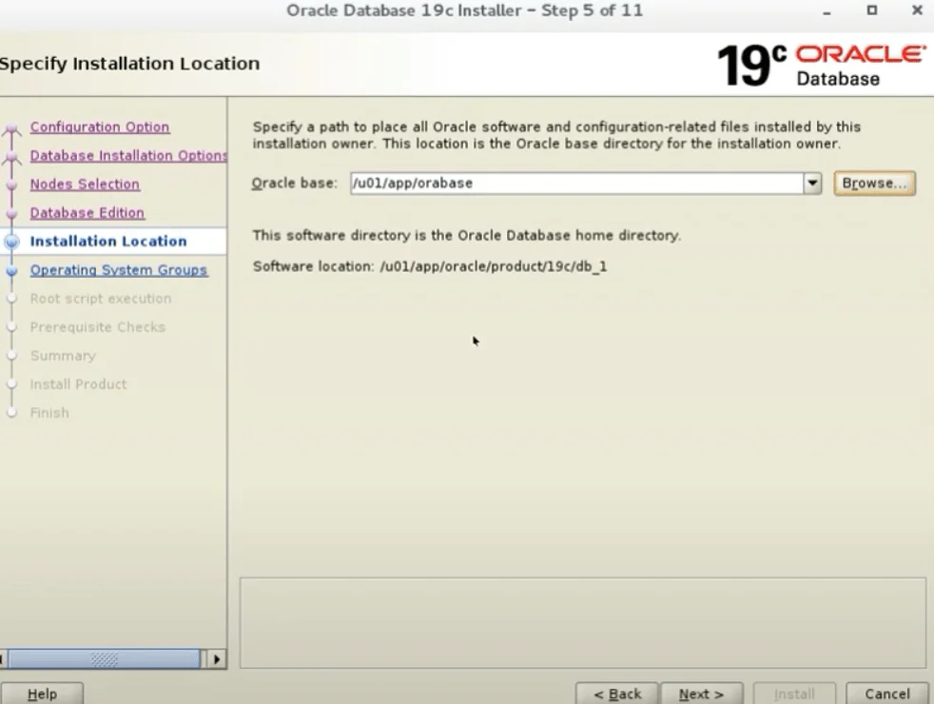
Task: Minimize the installer window
Action: 827,11
